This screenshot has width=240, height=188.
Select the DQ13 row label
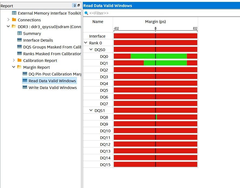[x=105, y=151]
